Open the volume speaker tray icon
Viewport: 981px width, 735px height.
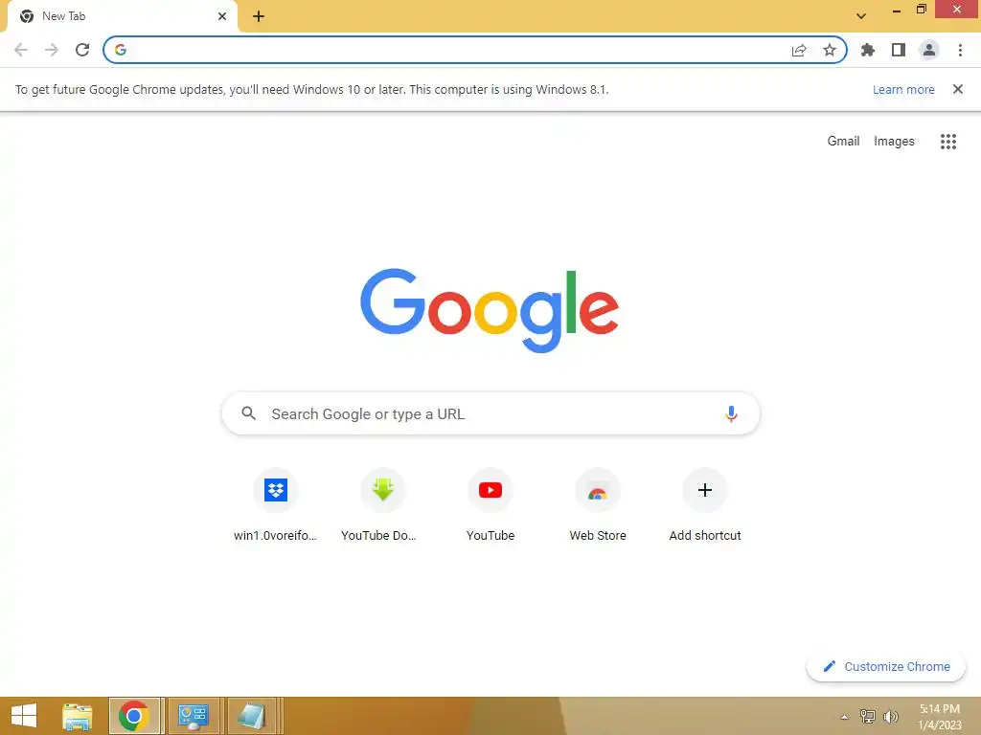[x=891, y=717]
